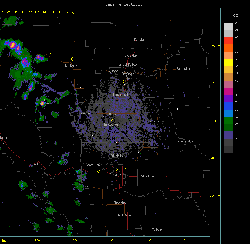Select the magenta 39-42 dBZ legend swatch
Image resolution: width=250 pixels, height=244 pixels.
(x=228, y=91)
